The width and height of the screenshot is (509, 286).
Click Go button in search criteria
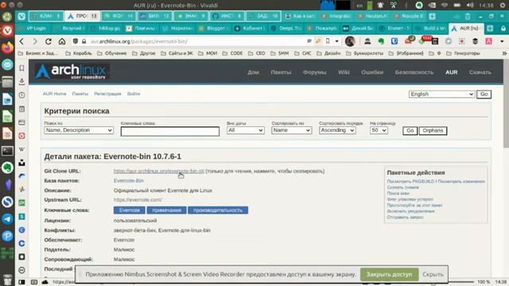click(x=410, y=130)
